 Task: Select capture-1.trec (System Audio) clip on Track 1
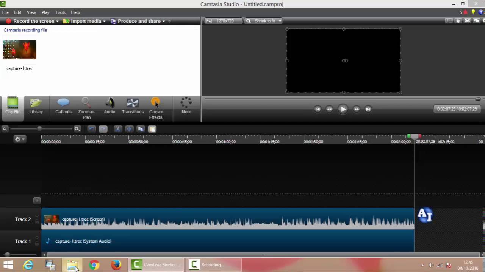point(228,241)
